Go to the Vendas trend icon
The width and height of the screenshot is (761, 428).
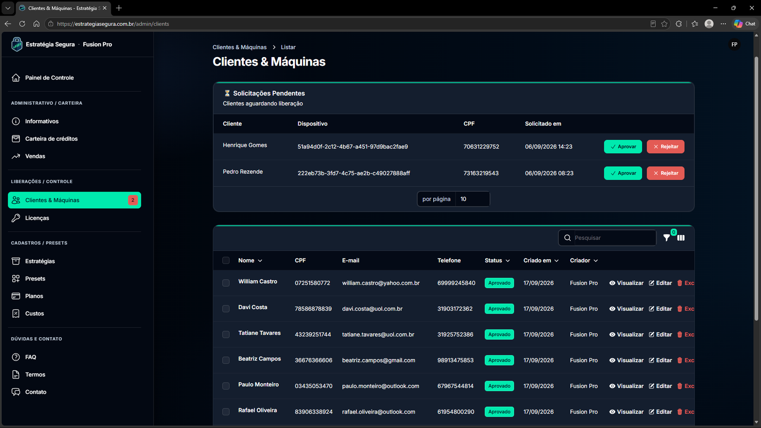[16, 156]
